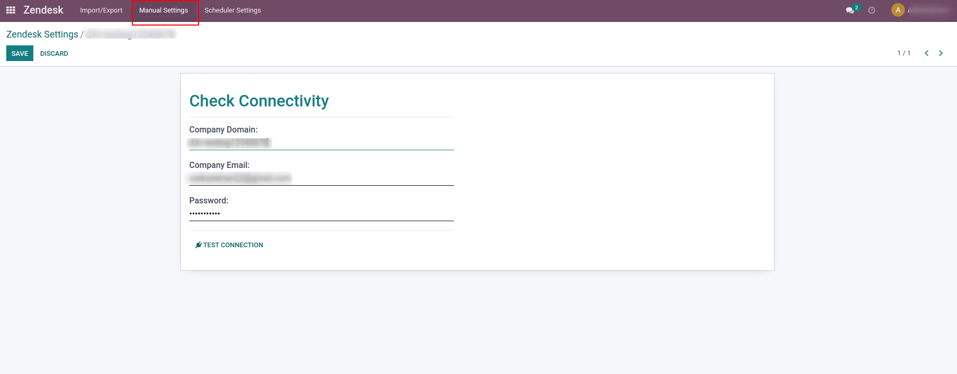This screenshot has width=957, height=374.
Task: Open the user account name dropdown
Action: 928,10
